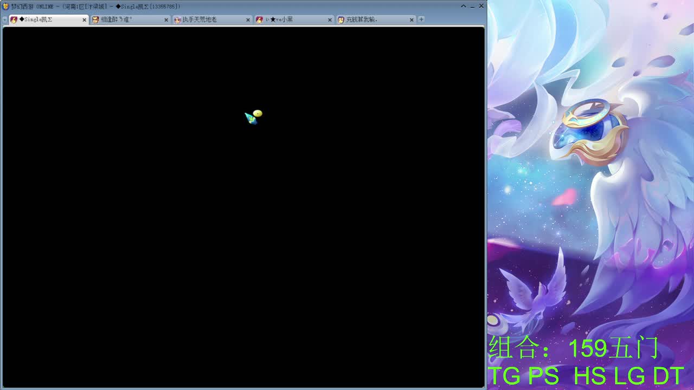Click the avatar icon on 执手天荒地老 tab

[177, 19]
